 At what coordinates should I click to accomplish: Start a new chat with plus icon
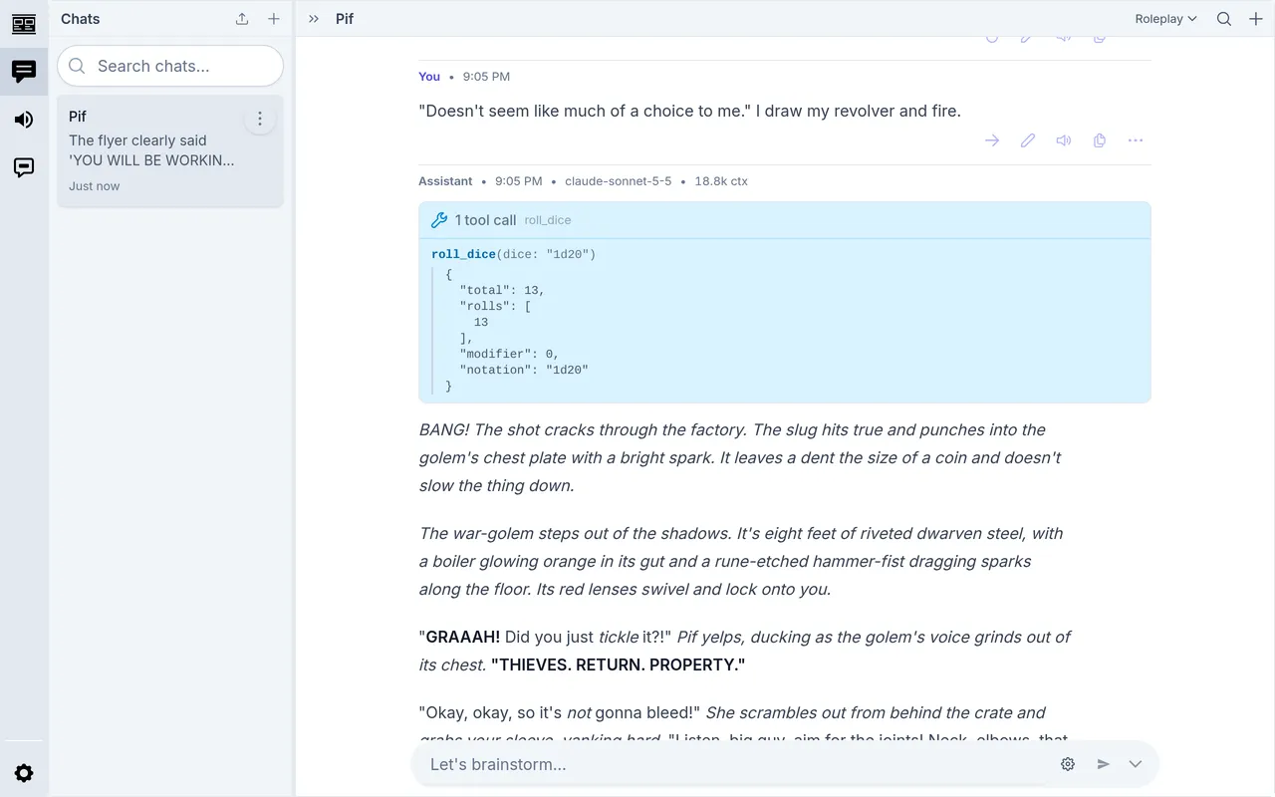point(274,19)
